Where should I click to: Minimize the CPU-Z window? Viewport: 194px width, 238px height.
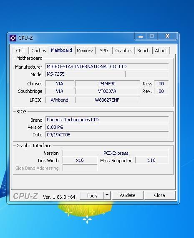coord(140,36)
